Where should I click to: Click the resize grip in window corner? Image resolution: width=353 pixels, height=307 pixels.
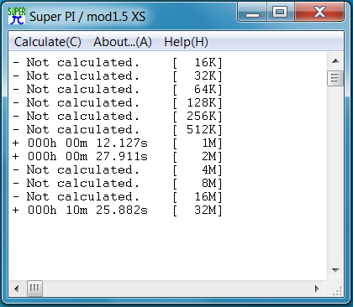click(x=337, y=290)
